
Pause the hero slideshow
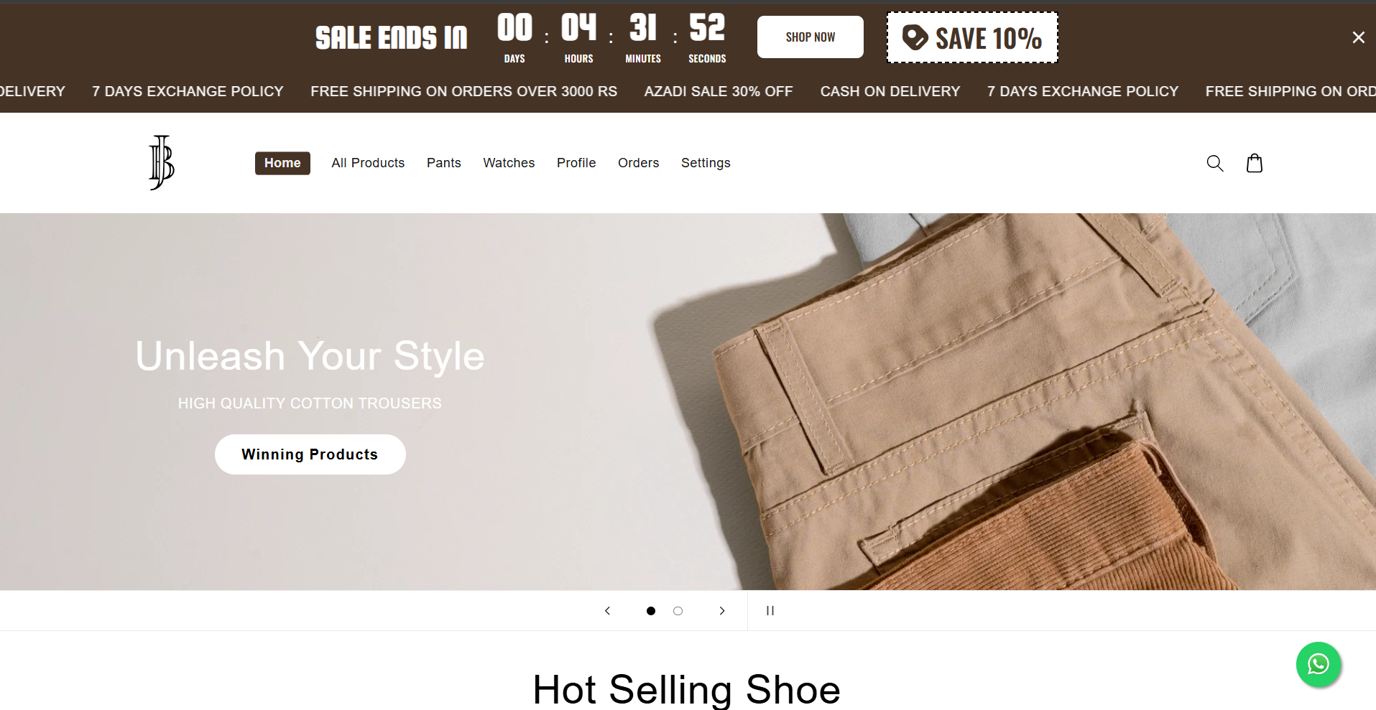coord(770,611)
